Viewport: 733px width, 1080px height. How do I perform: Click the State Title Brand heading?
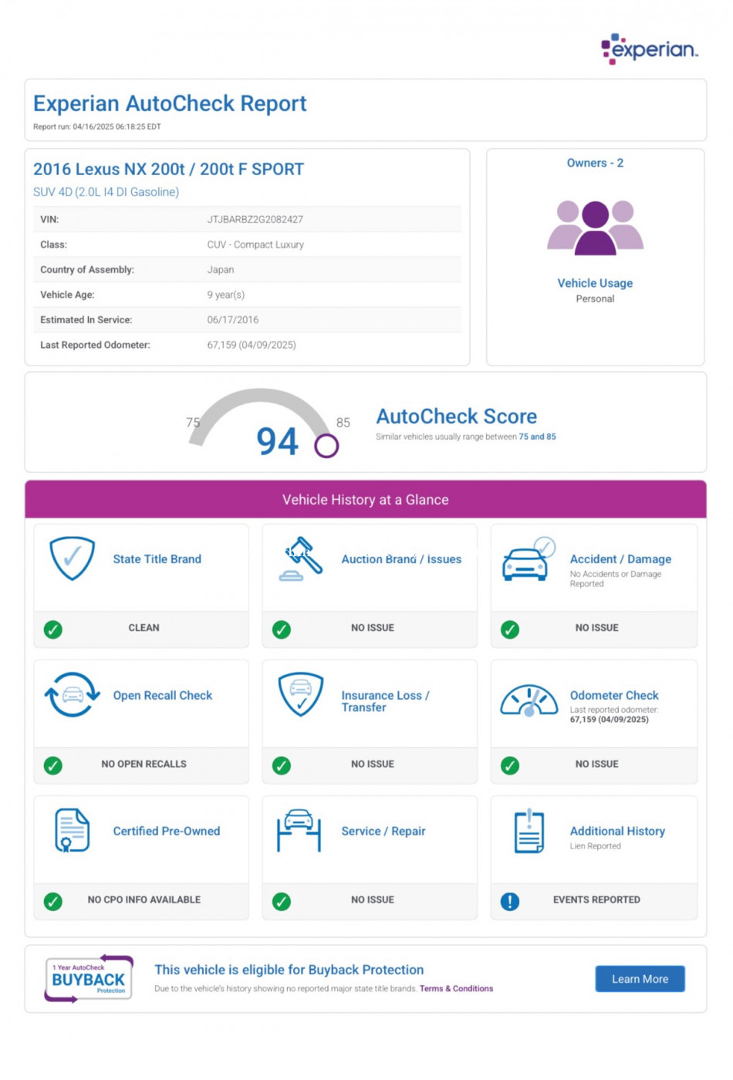point(157,559)
